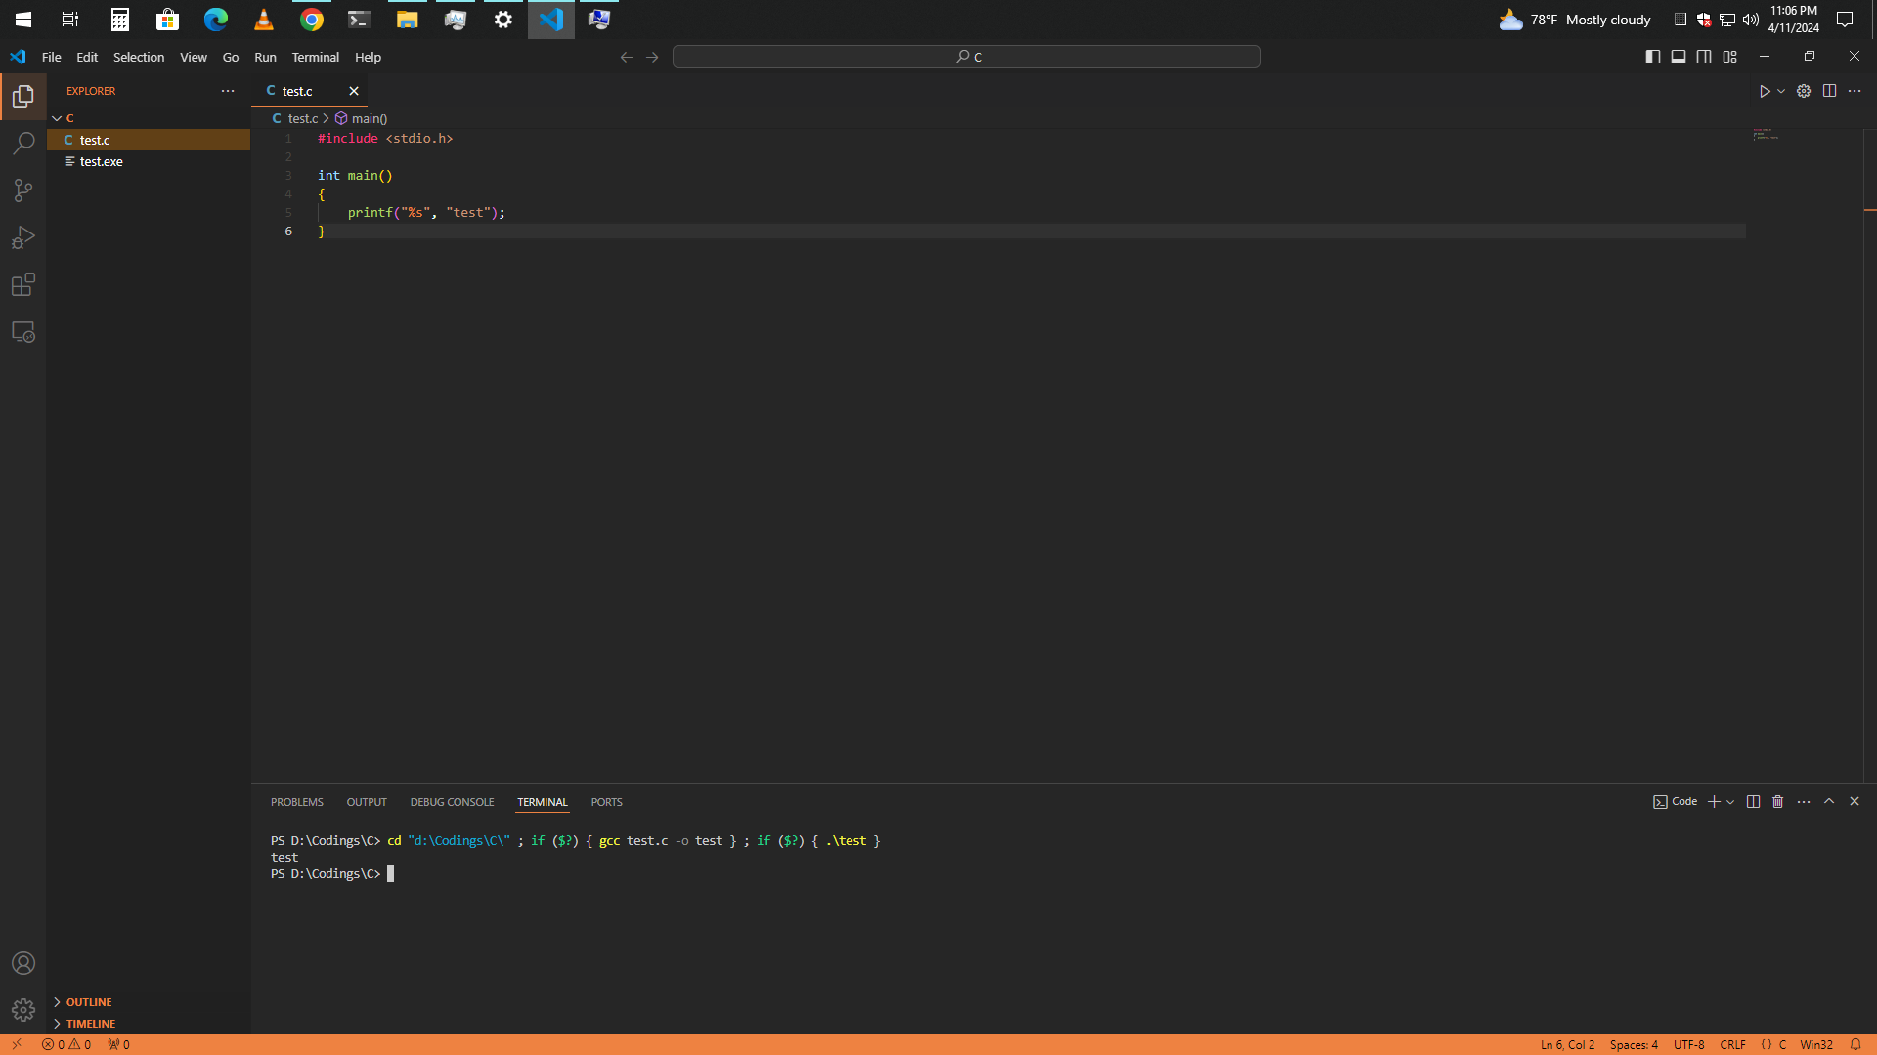
Task: Switch to the Ports panel tab
Action: point(606,802)
